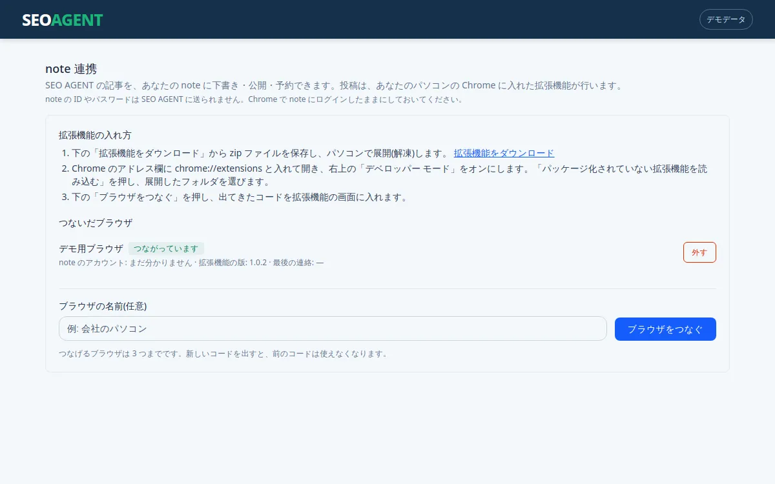Click the ブラウザをつなぐ button
Image resolution: width=775 pixels, height=484 pixels.
coord(665,329)
